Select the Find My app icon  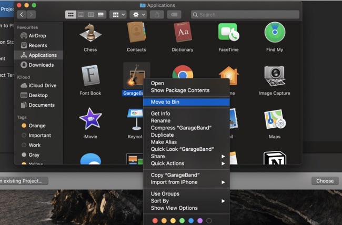point(275,32)
